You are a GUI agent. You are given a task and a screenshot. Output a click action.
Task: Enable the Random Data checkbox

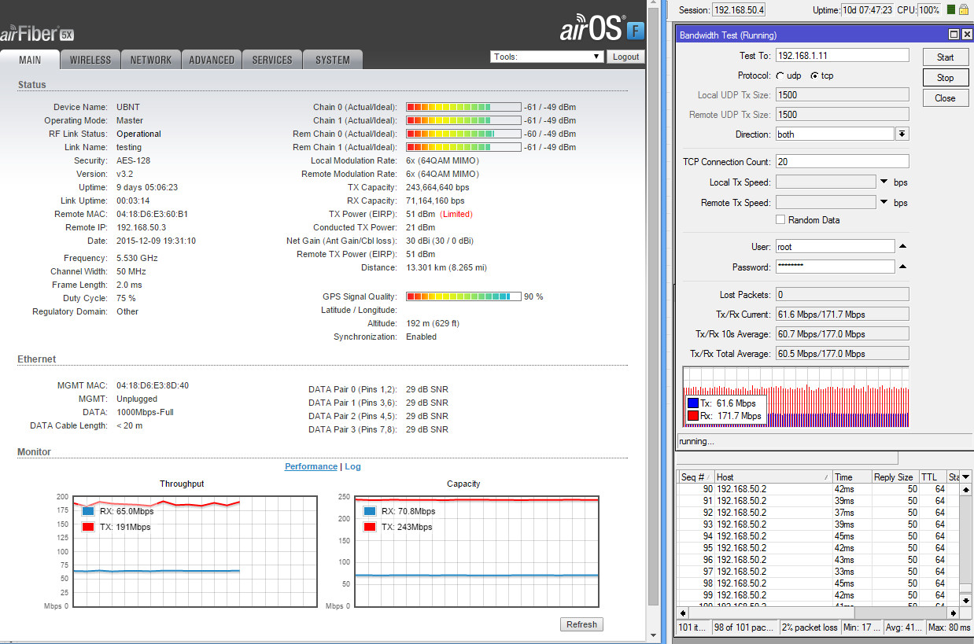[x=780, y=220]
